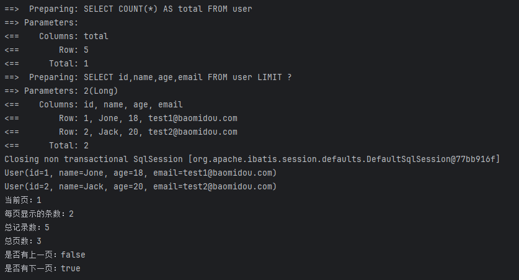Click the 'Total: 2' output line
The width and height of the screenshot is (519, 280).
(x=47, y=145)
